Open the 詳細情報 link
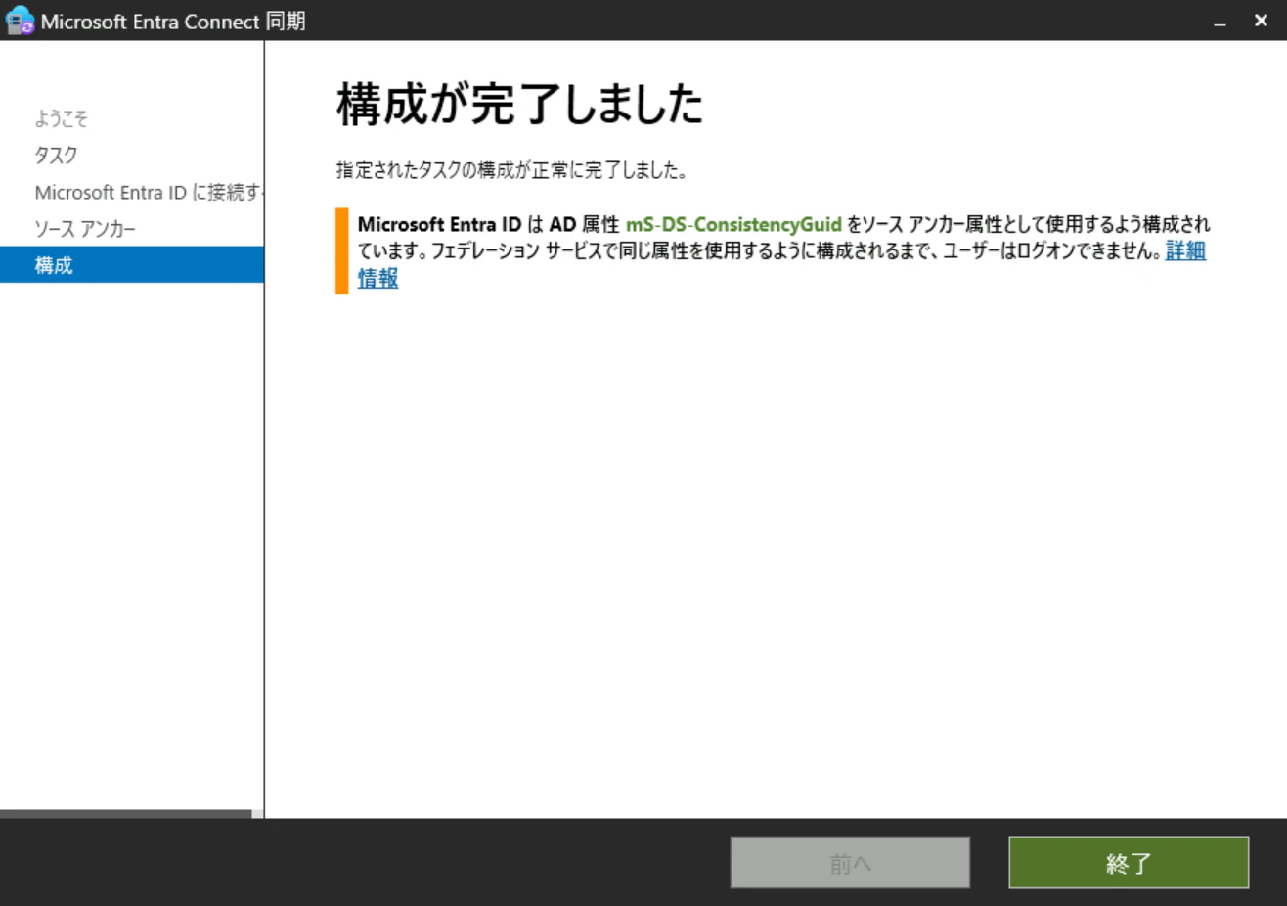The width and height of the screenshot is (1287, 906). click(x=1185, y=250)
